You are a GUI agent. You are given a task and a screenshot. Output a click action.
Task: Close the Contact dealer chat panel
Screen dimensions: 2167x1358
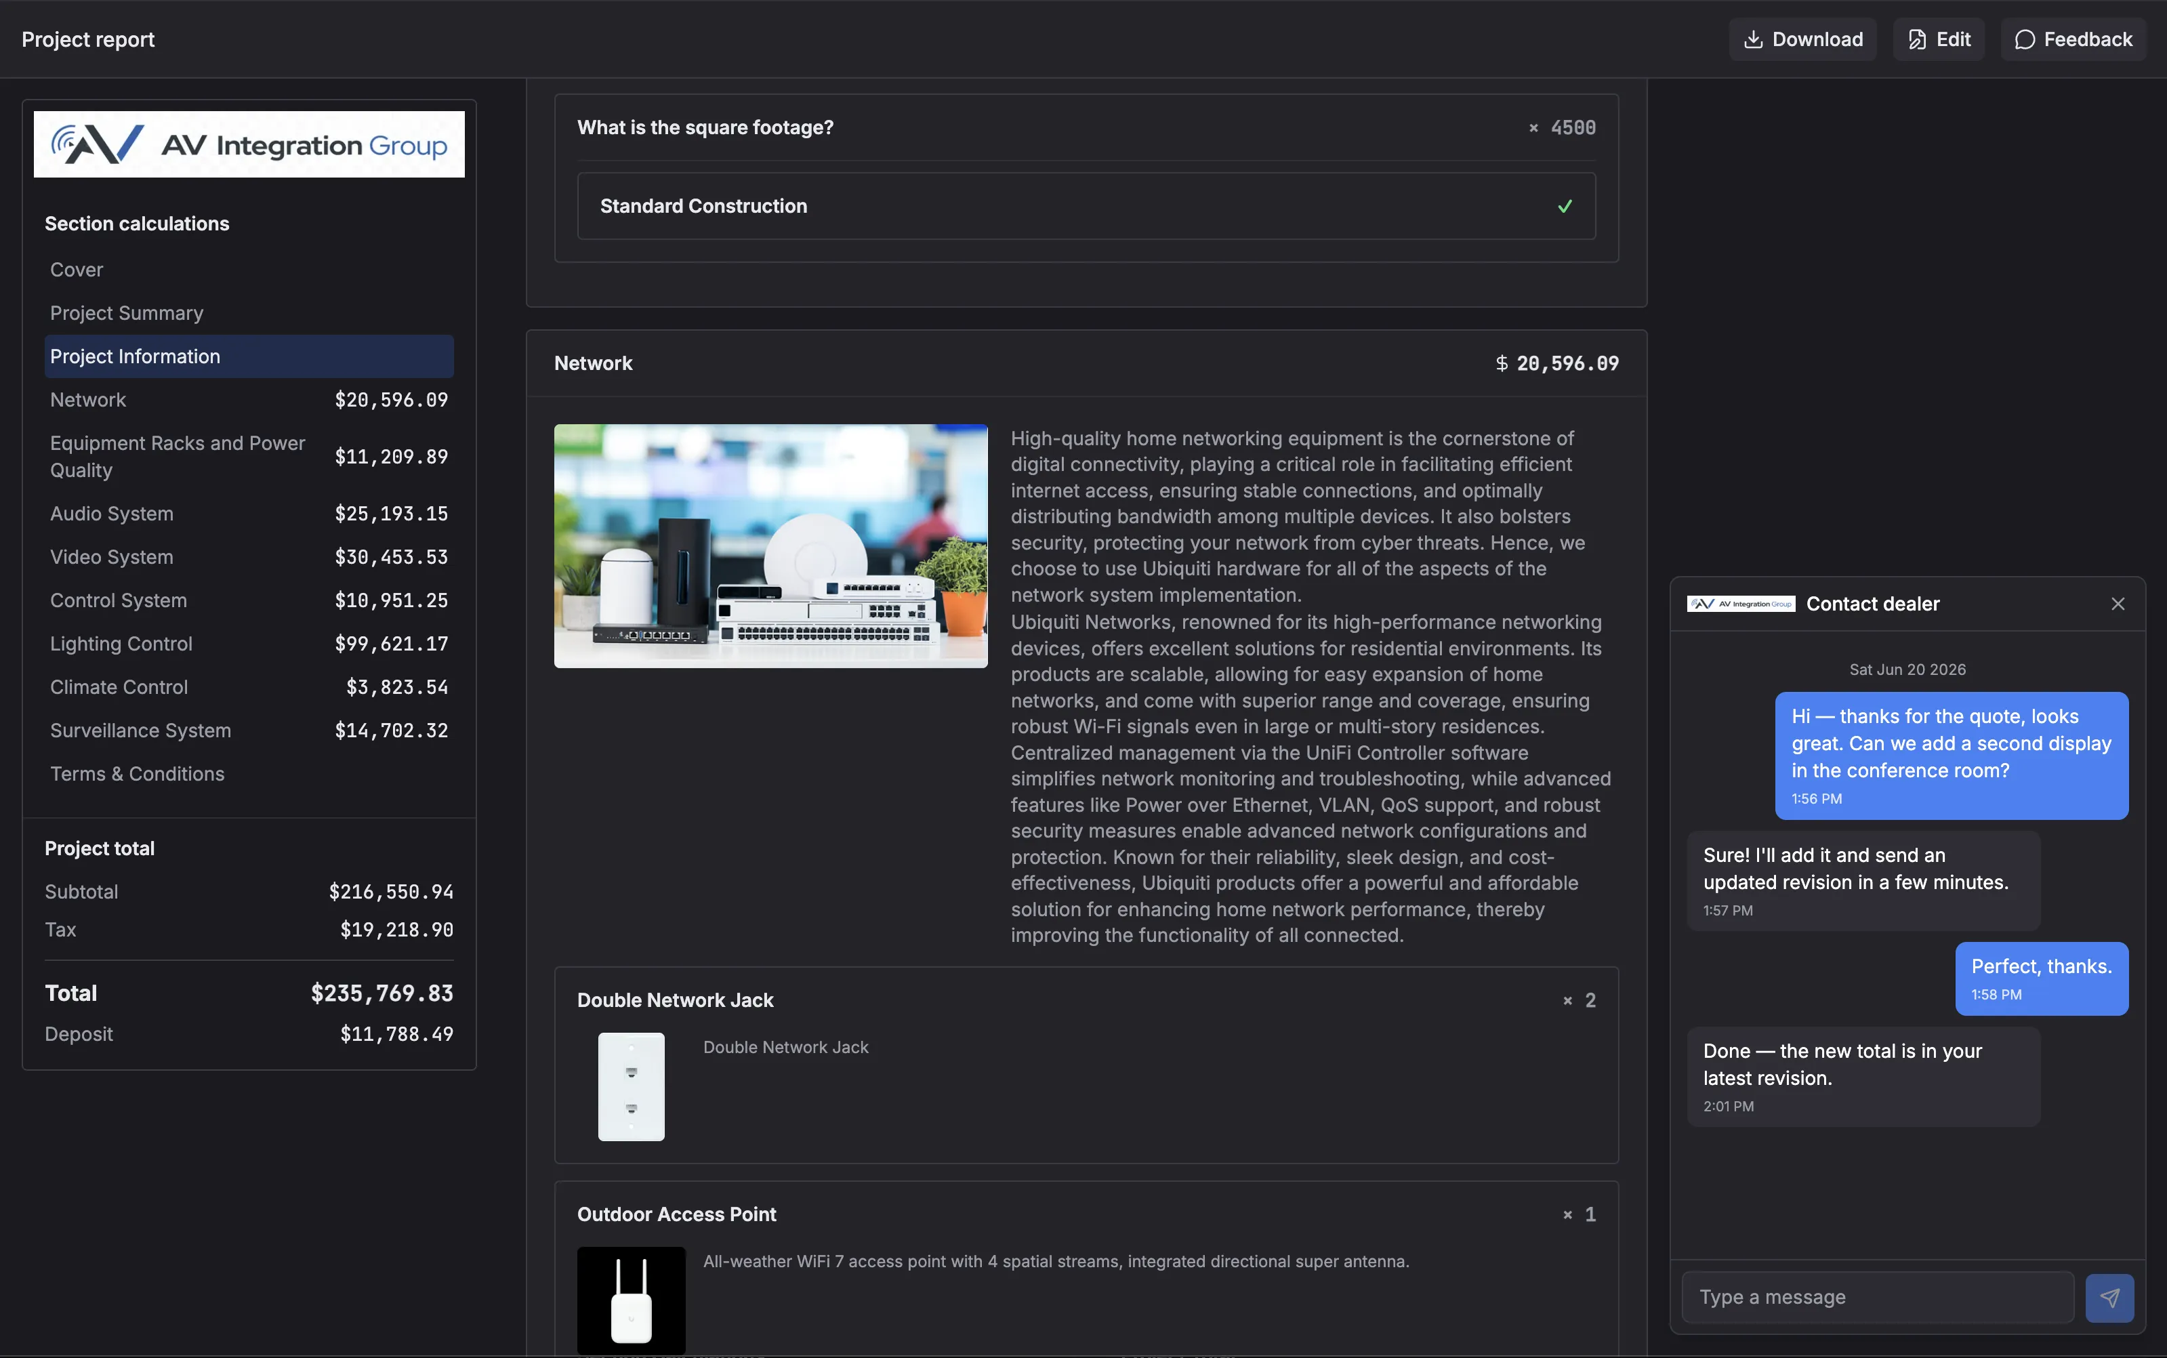click(2117, 604)
